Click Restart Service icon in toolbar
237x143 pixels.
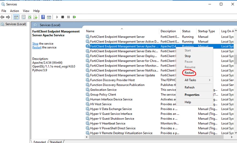[74, 17]
